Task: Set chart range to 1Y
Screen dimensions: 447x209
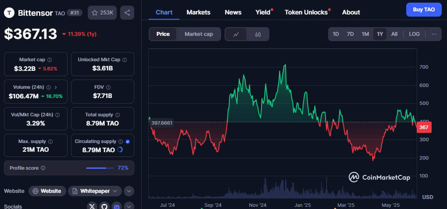Action: pos(380,34)
